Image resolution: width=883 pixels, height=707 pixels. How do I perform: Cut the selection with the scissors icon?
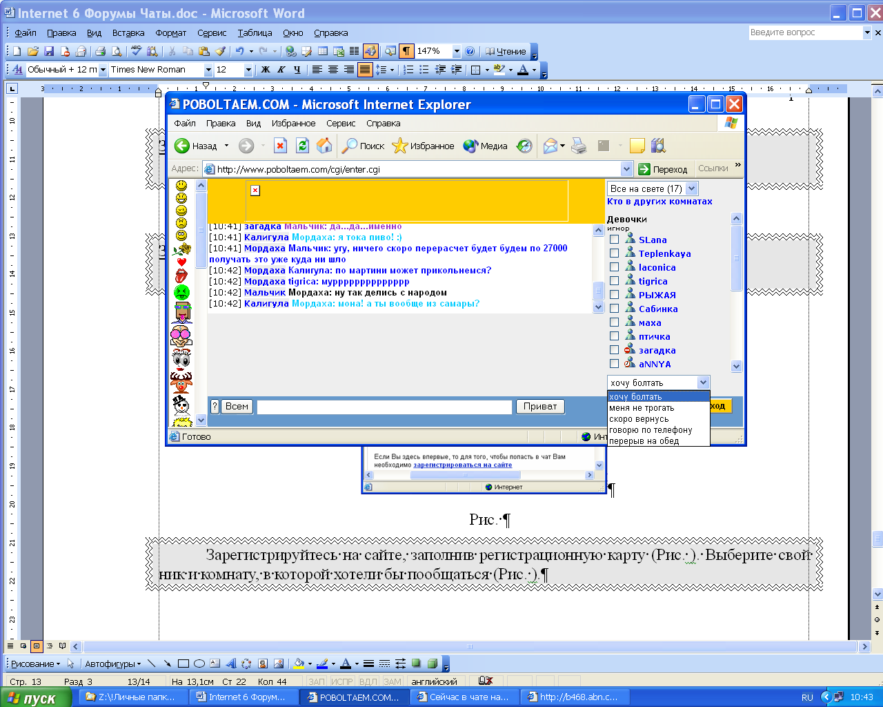[x=171, y=51]
